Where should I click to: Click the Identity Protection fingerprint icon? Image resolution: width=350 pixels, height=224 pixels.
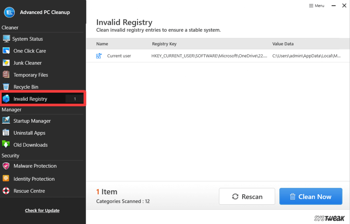(6, 178)
